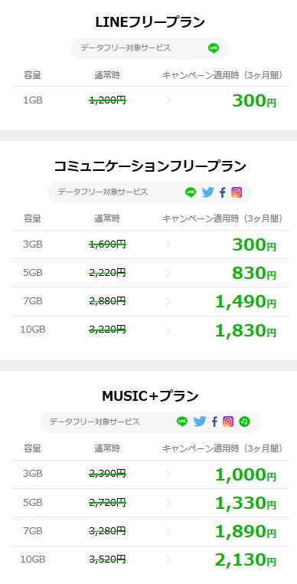Click the LINE icon in コミュニケーションフリープラン
The image size is (297, 584).
pyautogui.click(x=190, y=192)
